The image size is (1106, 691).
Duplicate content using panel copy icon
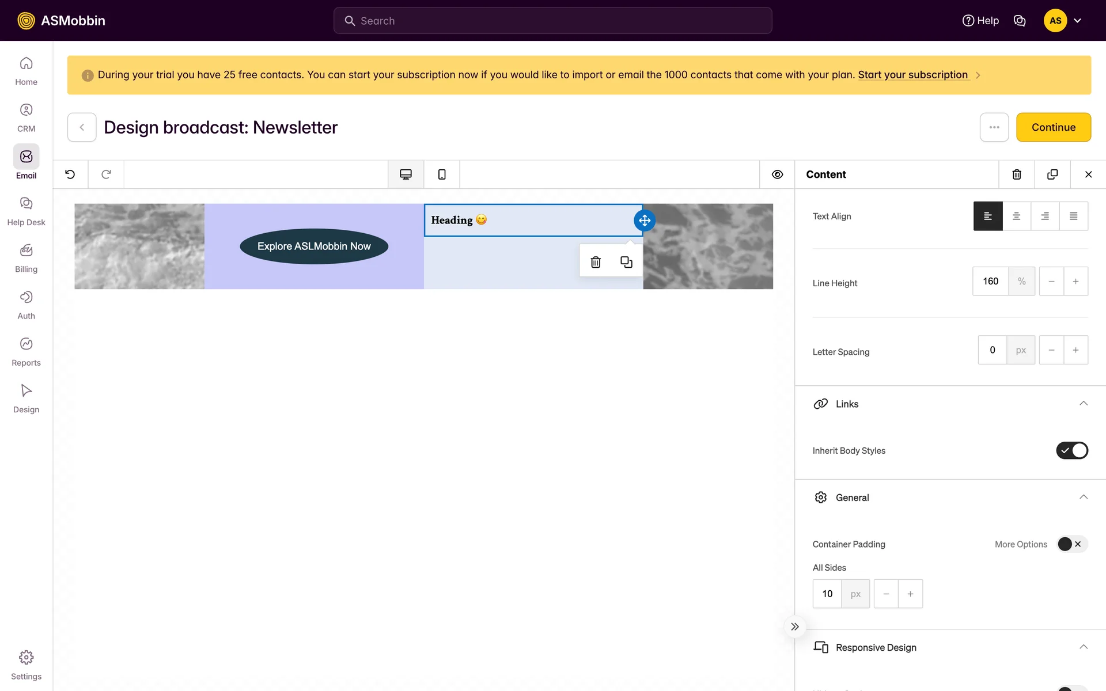click(x=1052, y=174)
